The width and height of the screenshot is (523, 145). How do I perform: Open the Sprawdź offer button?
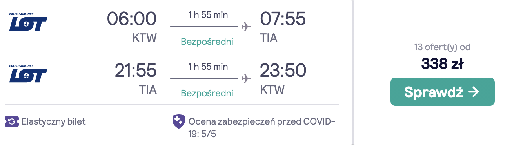point(443,92)
